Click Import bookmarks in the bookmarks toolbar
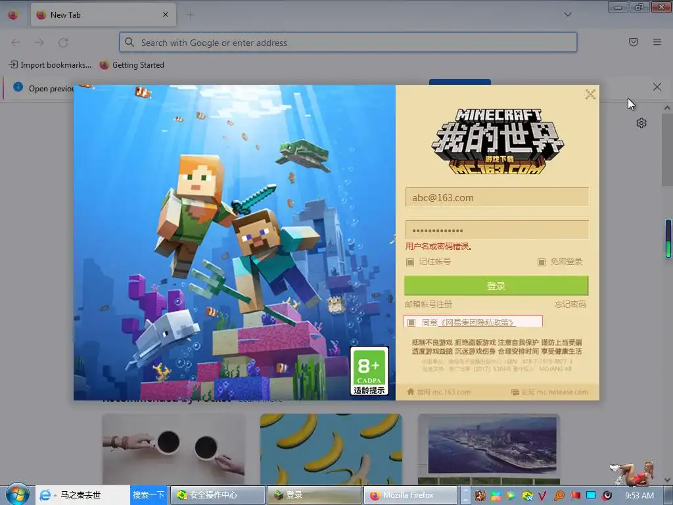The image size is (673, 505). [x=50, y=65]
